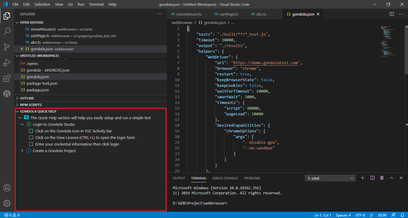Click the Gondola icon in Activity Bar
The height and width of the screenshot is (218, 408).
tap(7, 93)
